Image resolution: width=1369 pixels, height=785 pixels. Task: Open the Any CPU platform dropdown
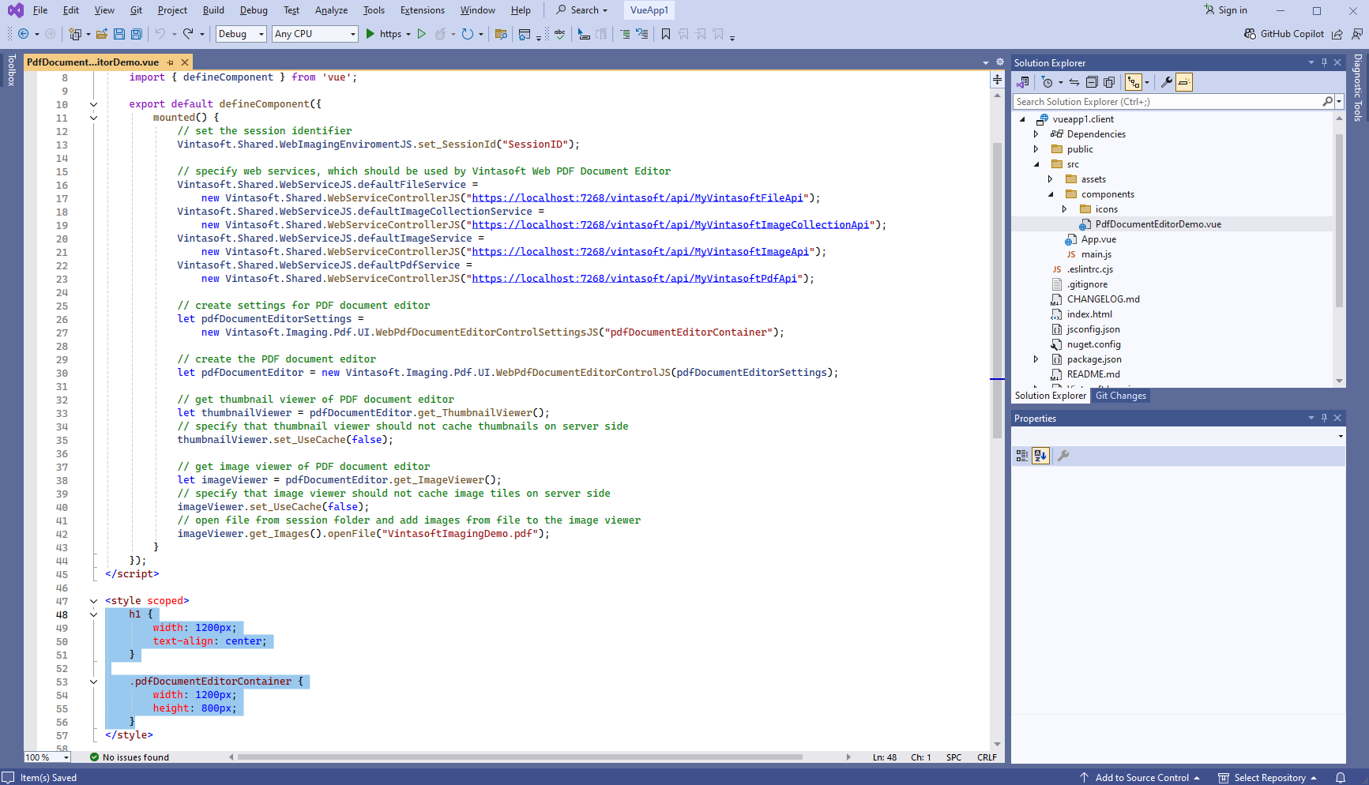[x=314, y=34]
